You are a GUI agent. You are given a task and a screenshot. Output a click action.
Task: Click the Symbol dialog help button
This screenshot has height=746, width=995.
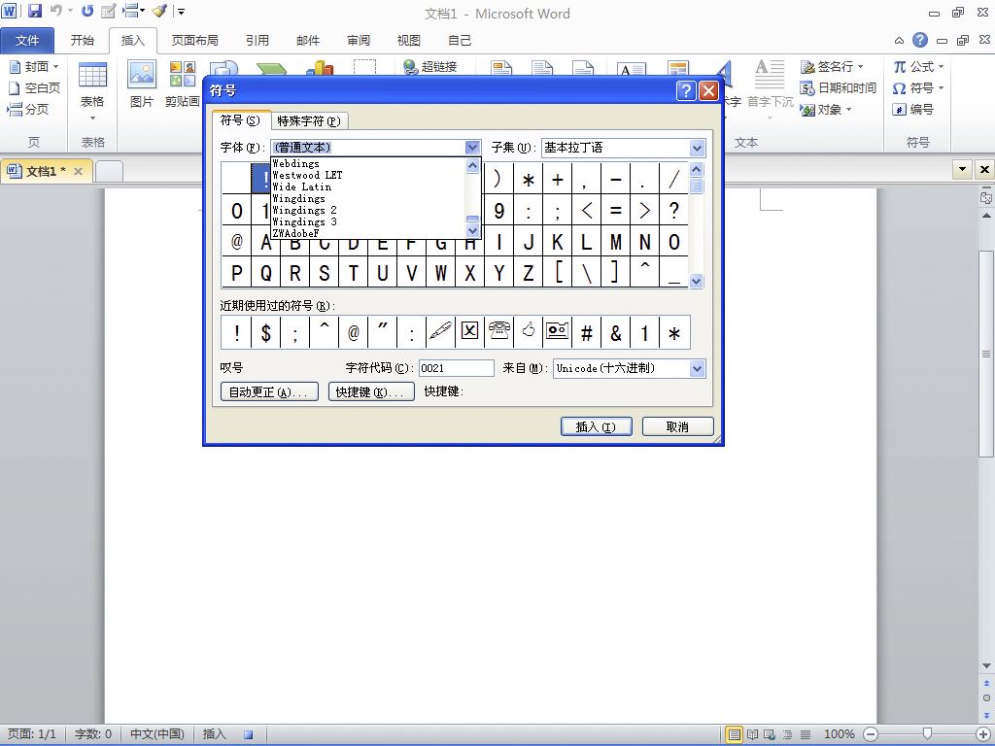click(686, 90)
